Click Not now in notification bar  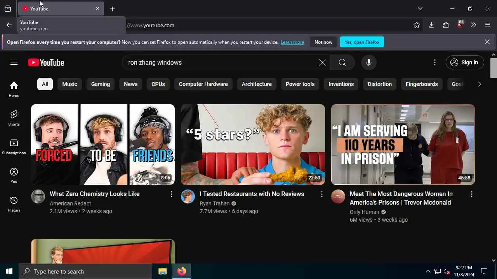pyautogui.click(x=323, y=42)
